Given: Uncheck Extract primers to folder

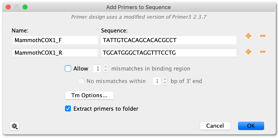Looking at the screenshot, I should pyautogui.click(x=68, y=109).
